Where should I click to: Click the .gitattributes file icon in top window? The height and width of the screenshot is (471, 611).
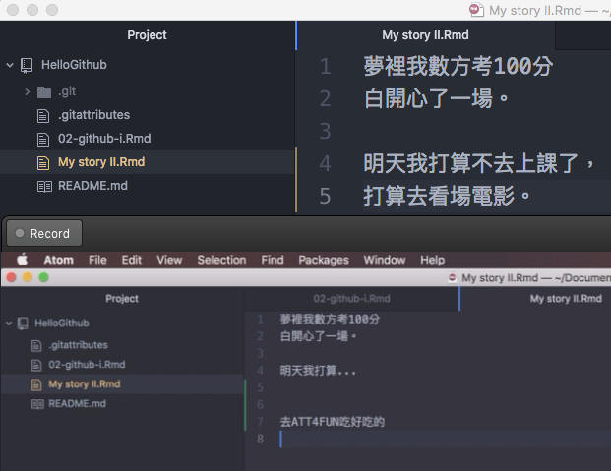coord(43,116)
